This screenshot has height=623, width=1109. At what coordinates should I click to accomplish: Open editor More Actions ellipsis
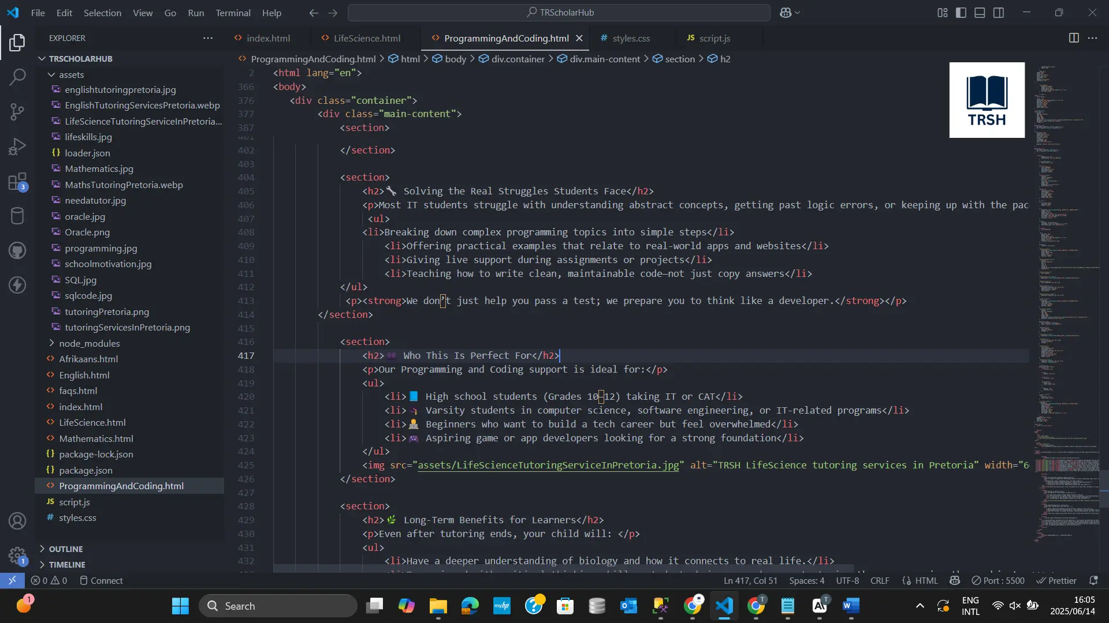[x=1093, y=38]
